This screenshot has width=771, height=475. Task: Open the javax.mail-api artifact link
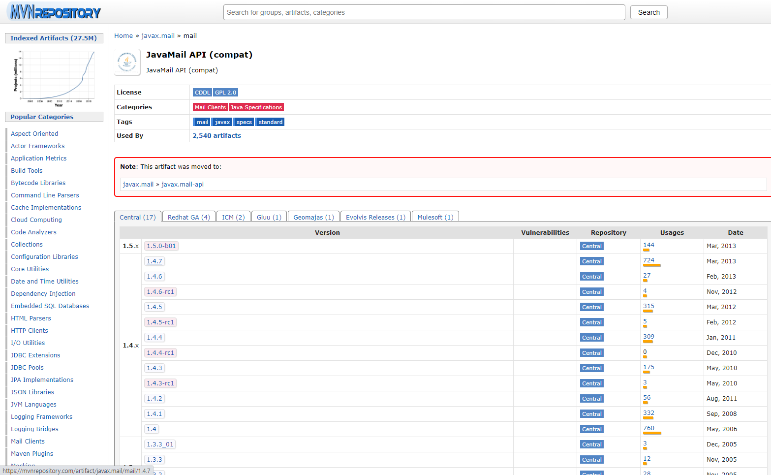(183, 184)
